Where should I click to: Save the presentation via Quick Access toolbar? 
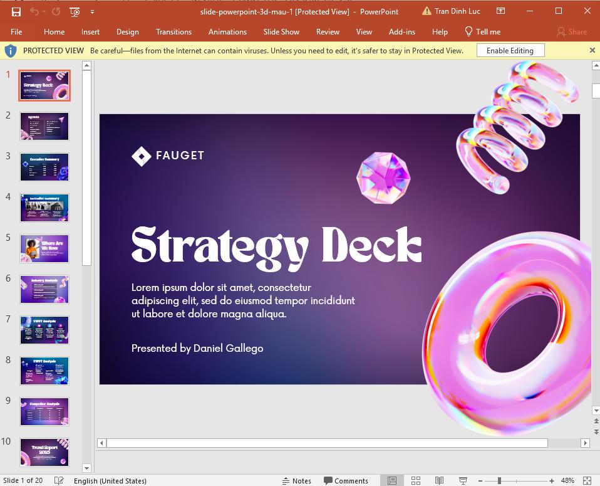(15, 11)
